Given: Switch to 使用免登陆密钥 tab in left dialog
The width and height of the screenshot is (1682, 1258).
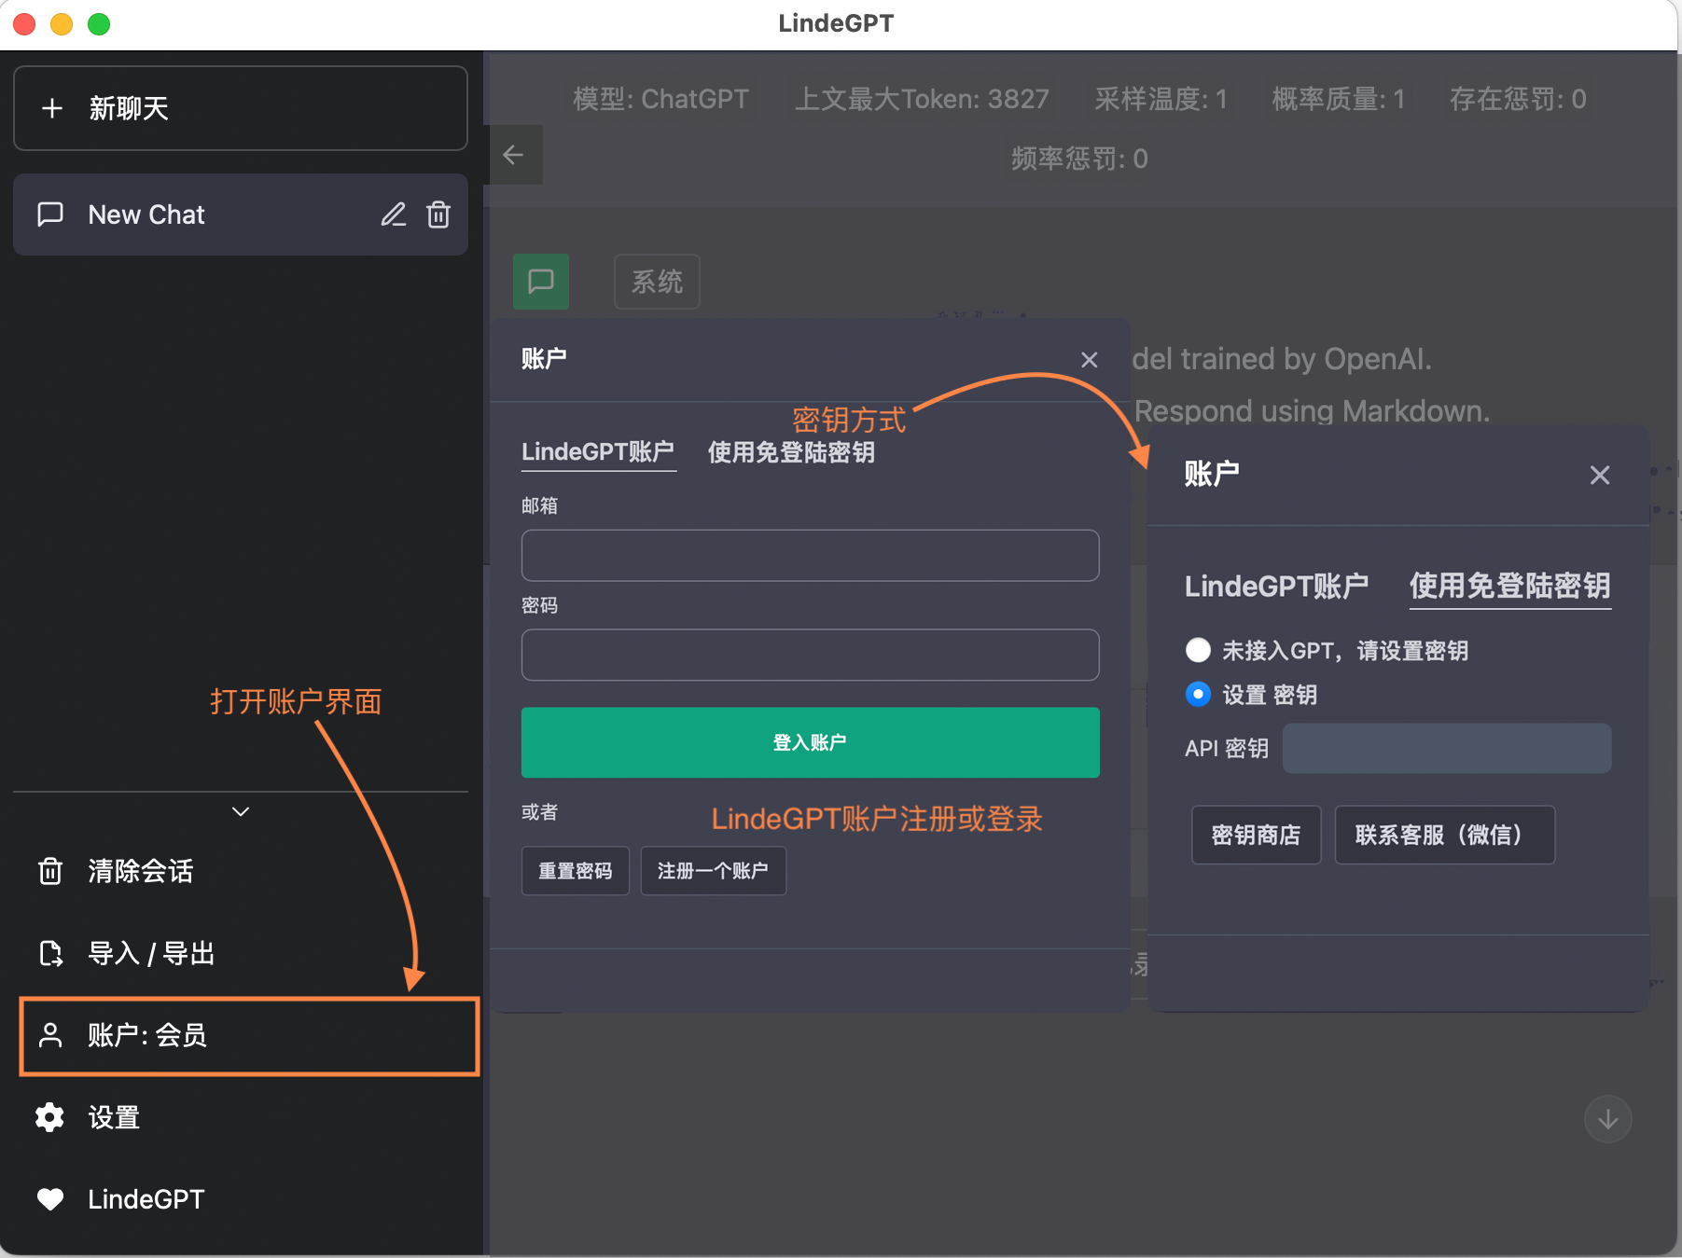Looking at the screenshot, I should (791, 452).
